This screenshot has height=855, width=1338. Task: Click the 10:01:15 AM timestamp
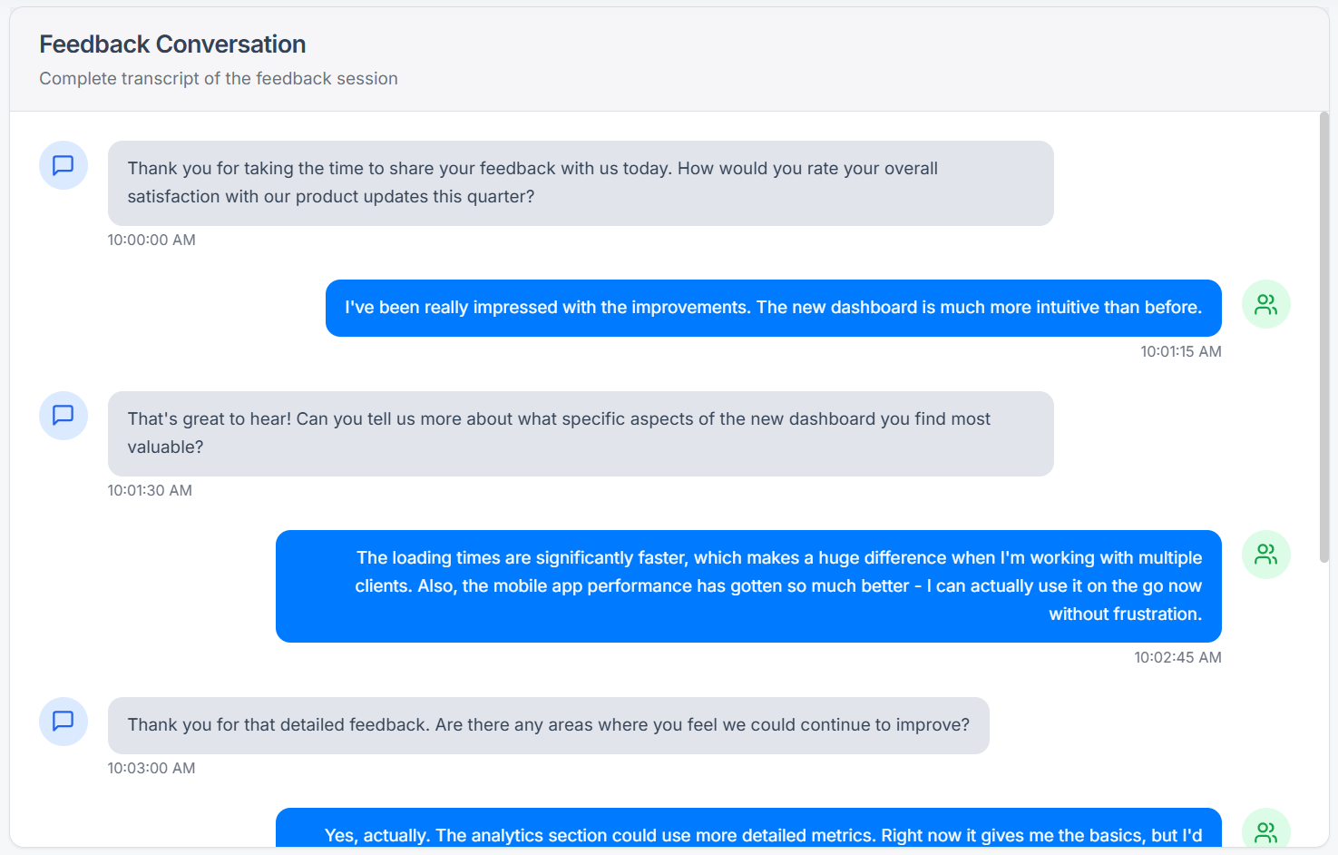pyautogui.click(x=1180, y=351)
